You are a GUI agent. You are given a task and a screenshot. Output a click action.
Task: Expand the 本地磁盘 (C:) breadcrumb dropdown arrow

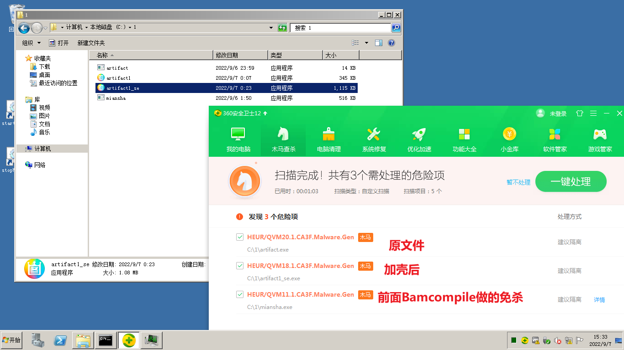[130, 28]
